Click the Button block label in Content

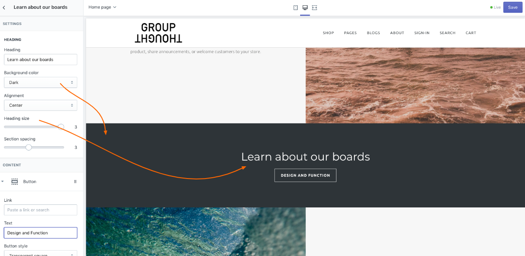[30, 182]
